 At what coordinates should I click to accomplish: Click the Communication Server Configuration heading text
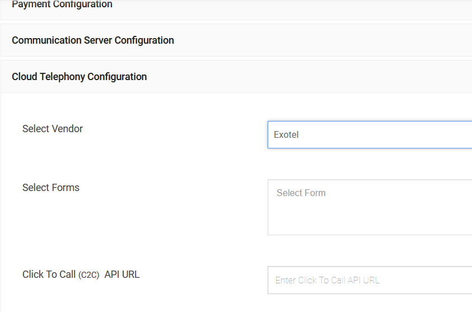[92, 40]
